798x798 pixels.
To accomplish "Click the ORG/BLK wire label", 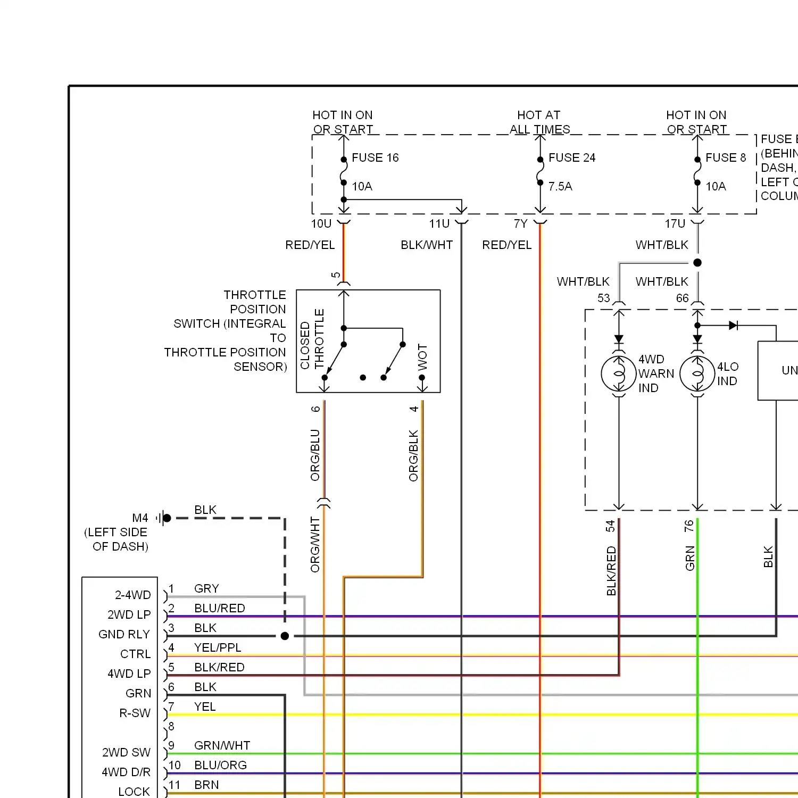I will tap(413, 456).
